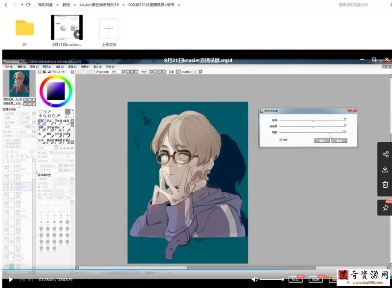Click the luminance slider in dialog

point(313,132)
